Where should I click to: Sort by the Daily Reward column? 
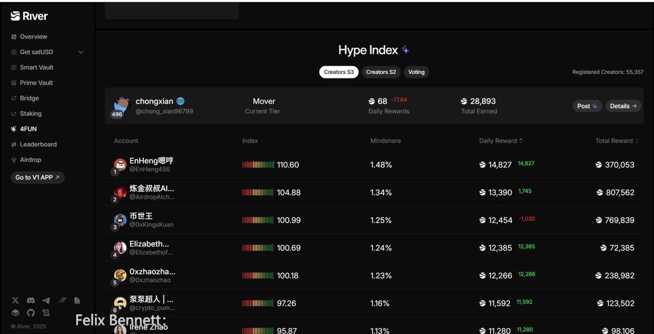501,141
